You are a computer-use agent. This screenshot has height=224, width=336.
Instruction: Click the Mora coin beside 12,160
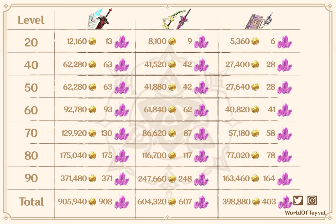point(92,42)
